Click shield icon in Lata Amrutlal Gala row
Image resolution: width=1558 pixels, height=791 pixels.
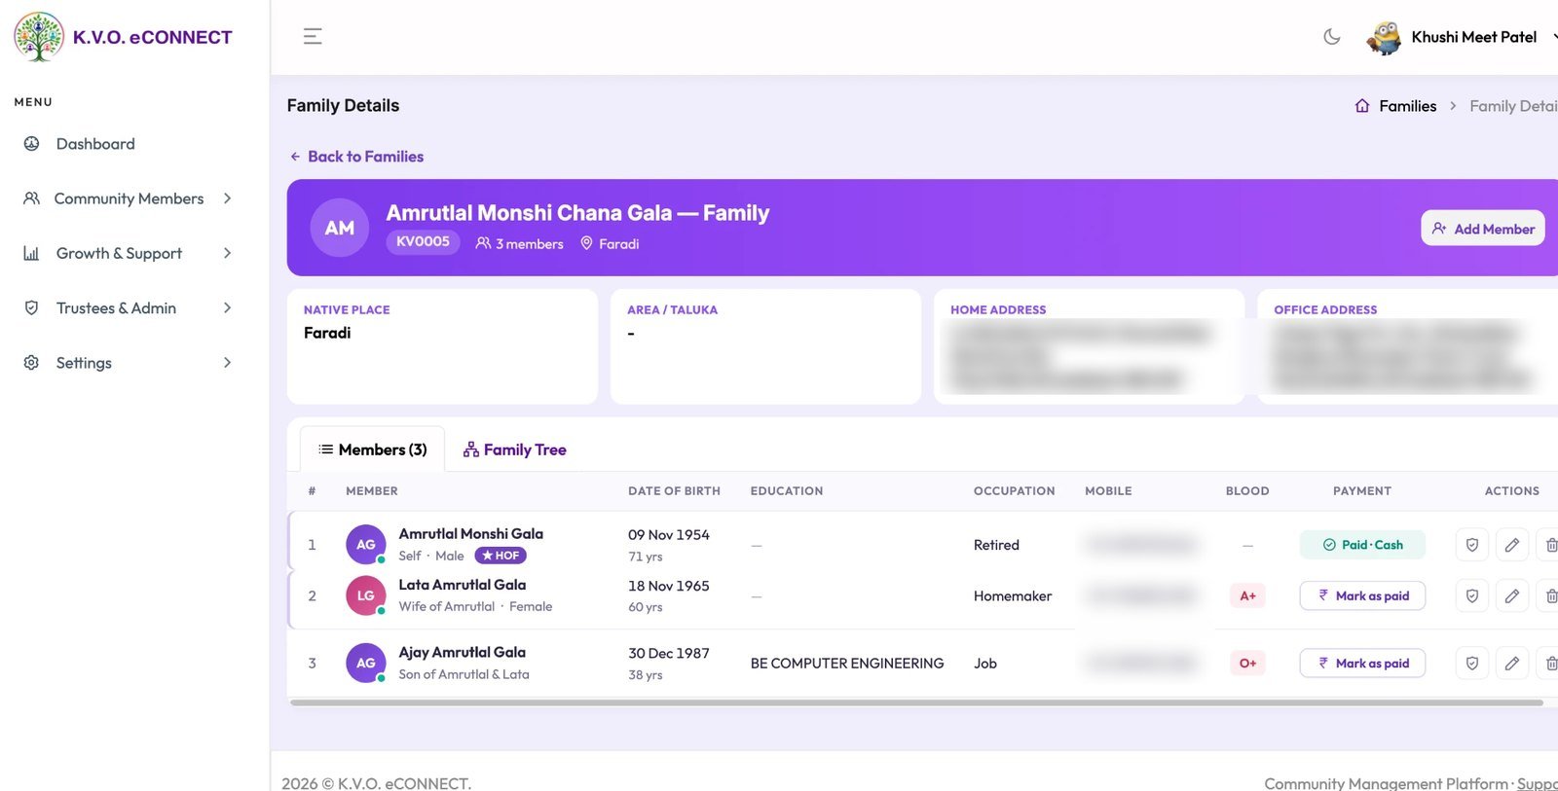(1472, 595)
